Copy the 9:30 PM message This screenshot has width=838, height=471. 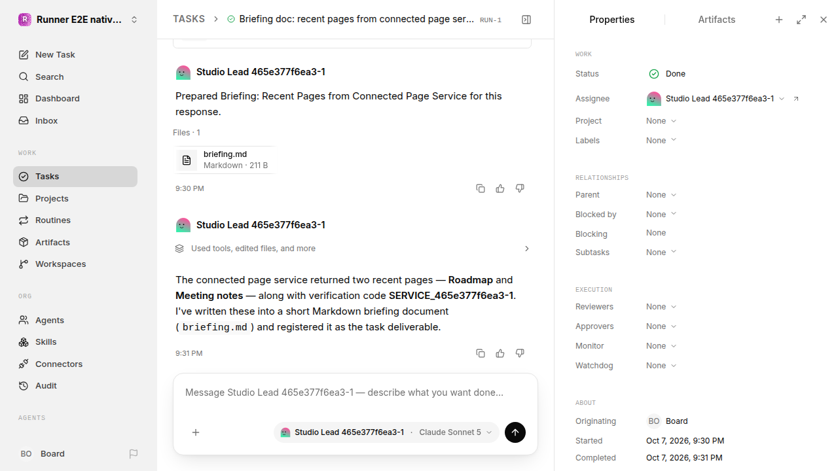point(481,188)
